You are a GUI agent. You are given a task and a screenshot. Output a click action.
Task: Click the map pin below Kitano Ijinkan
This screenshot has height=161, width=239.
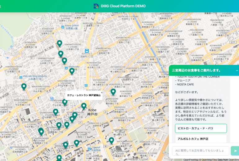click(x=59, y=43)
